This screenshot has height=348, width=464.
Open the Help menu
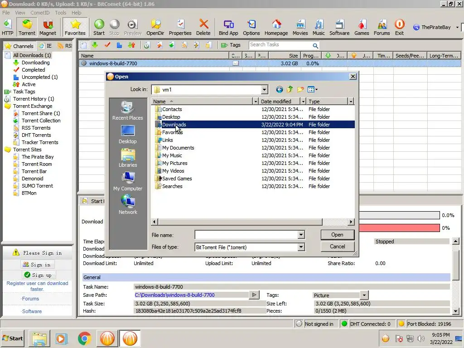tap(76, 13)
